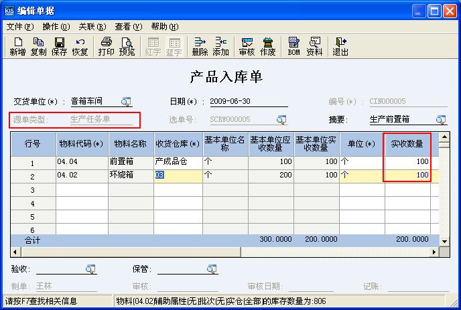Select row number 3 header
Screen dimensions: 461x310
pyautogui.click(x=33, y=190)
